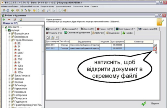
Task: Open the Статистика menu
Action: (78, 6)
